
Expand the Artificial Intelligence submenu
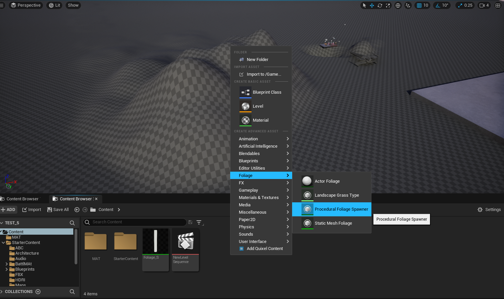(x=261, y=146)
